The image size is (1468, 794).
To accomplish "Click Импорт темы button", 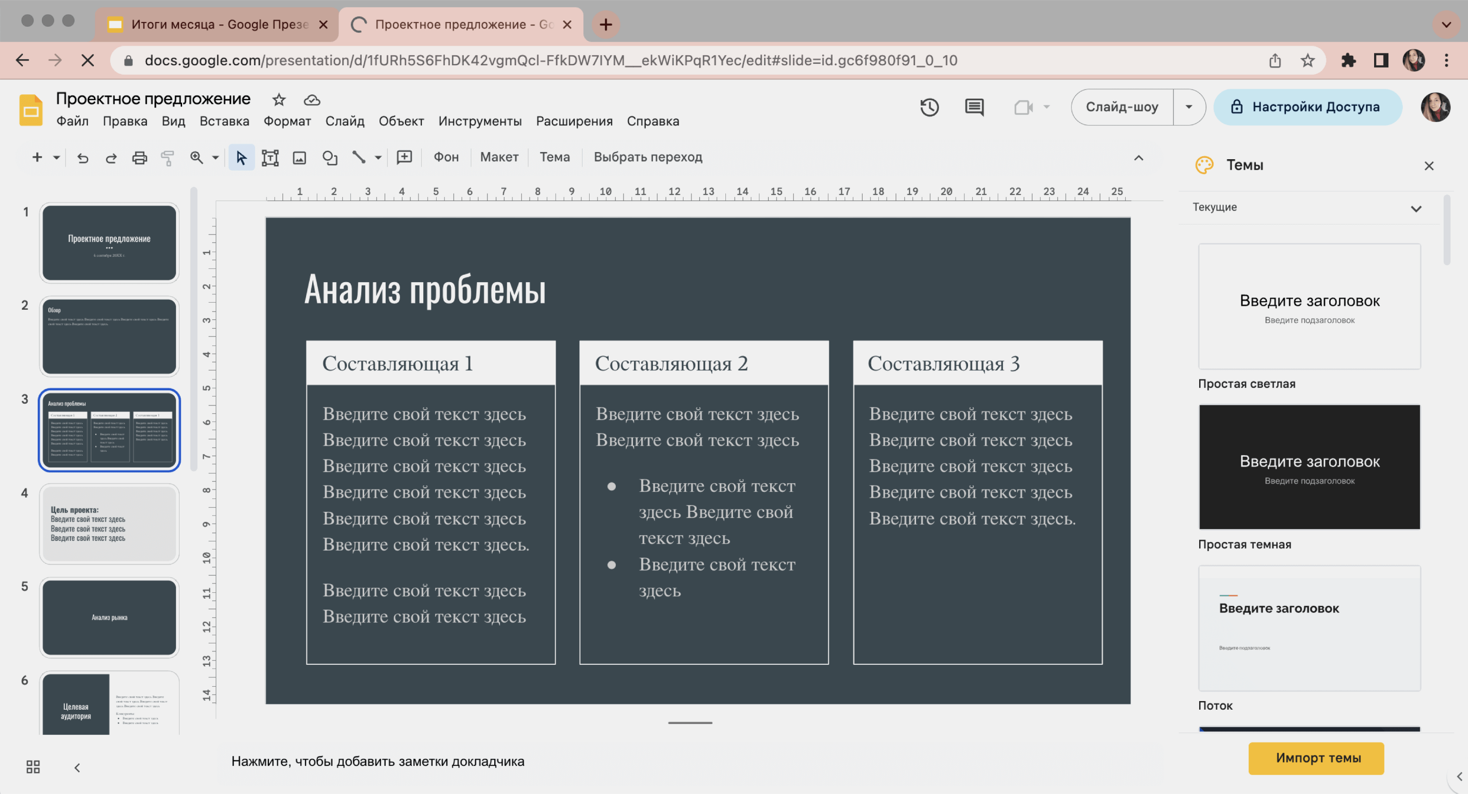I will click(x=1317, y=757).
